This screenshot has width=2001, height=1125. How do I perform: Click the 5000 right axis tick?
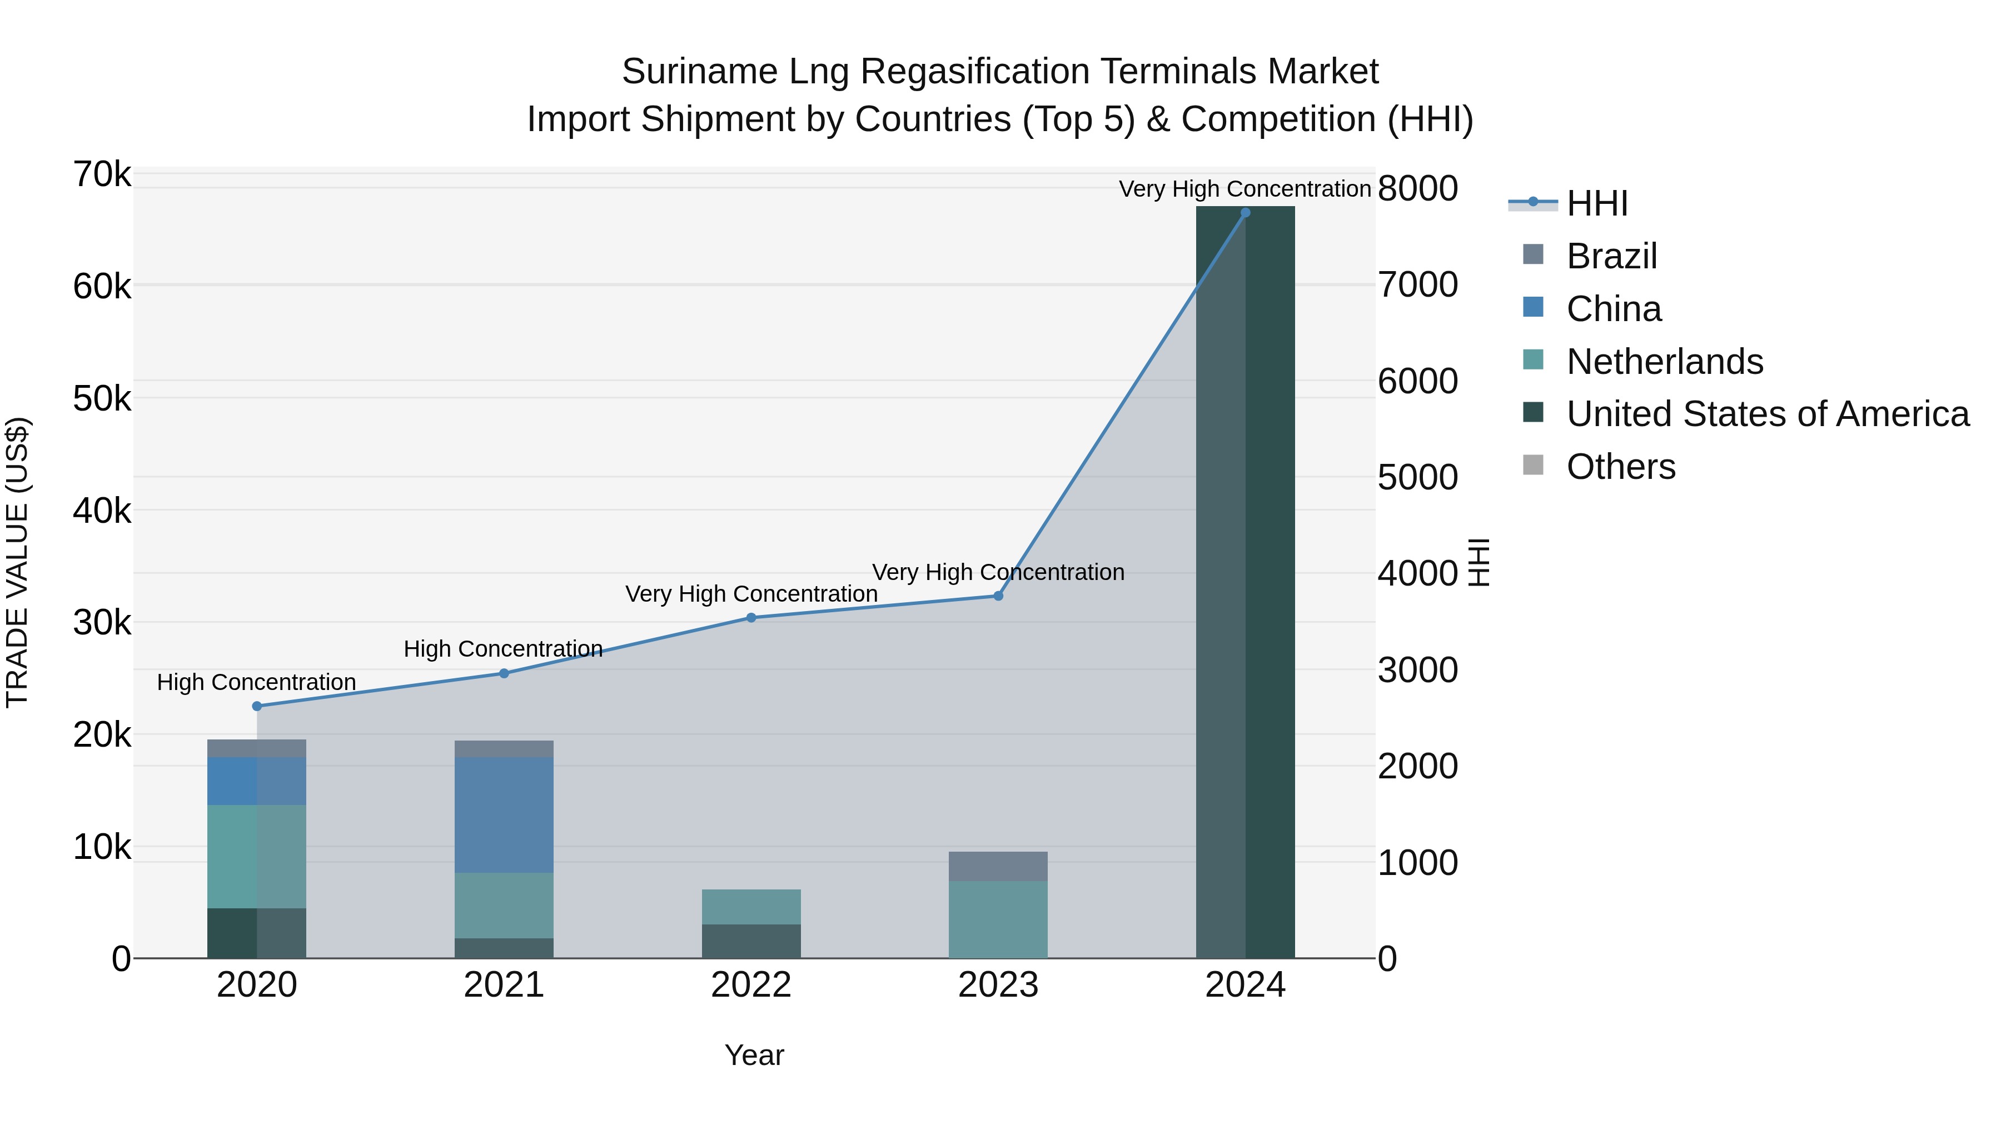pyautogui.click(x=1418, y=477)
